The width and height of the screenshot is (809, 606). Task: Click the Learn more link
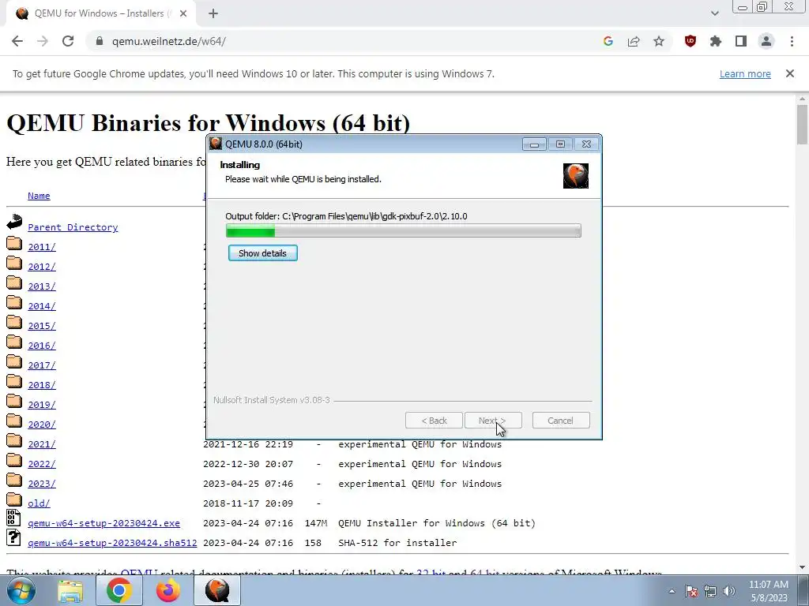(745, 73)
